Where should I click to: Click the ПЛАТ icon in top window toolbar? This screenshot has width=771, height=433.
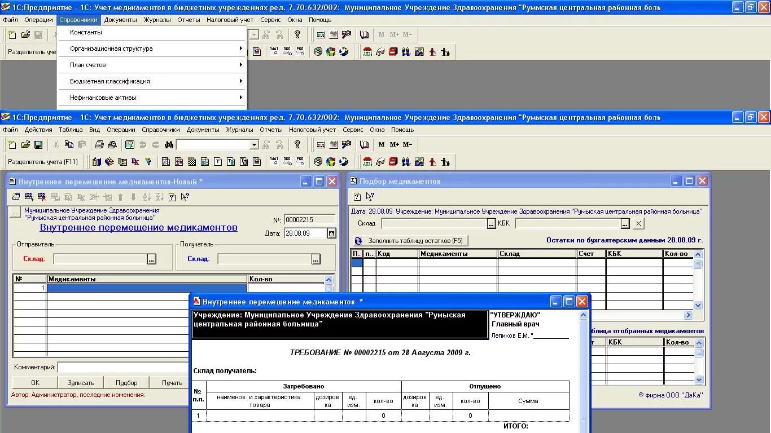coord(274,52)
